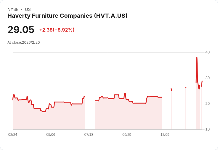Click the 29.05 price value
The height and width of the screenshot is (150, 218).
(21, 30)
